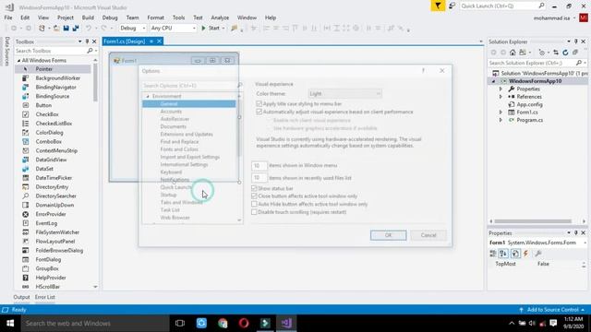Image resolution: width=591 pixels, height=332 pixels.
Task: Enable Auto Hide button affects active tool window
Action: pos(255,204)
